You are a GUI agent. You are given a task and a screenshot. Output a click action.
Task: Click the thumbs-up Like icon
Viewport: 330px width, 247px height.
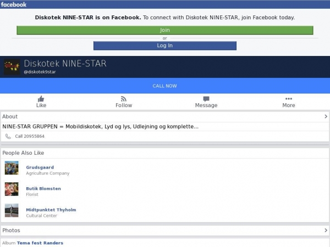coord(41,99)
